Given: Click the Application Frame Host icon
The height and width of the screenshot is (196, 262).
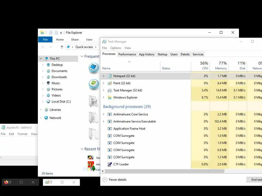Looking at the screenshot, I should pyautogui.click(x=110, y=129).
